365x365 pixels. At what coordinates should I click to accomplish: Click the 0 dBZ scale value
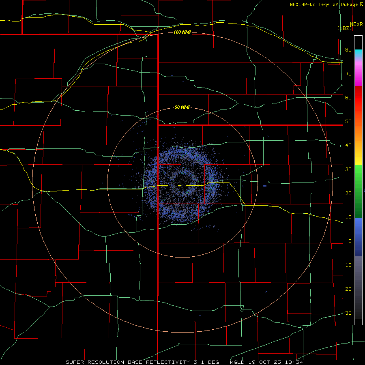click(350, 241)
